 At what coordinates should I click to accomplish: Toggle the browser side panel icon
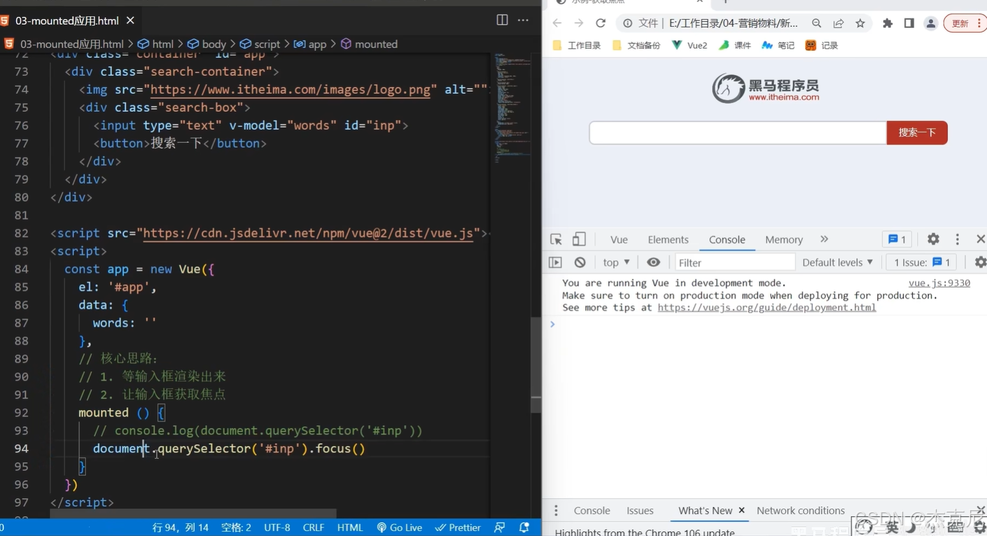click(909, 24)
